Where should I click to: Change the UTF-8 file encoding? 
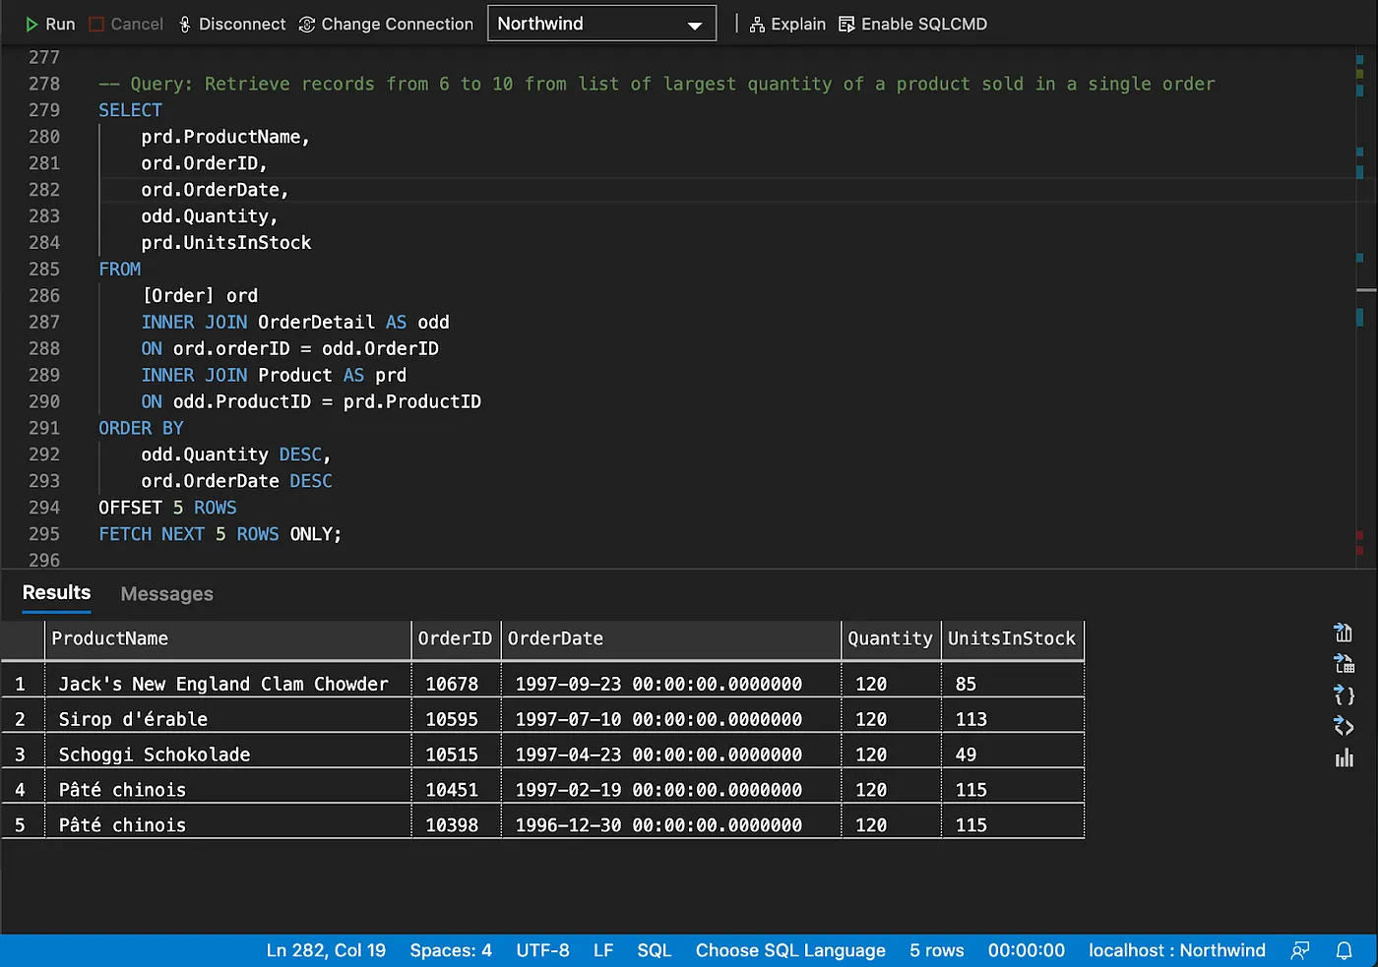(x=542, y=950)
